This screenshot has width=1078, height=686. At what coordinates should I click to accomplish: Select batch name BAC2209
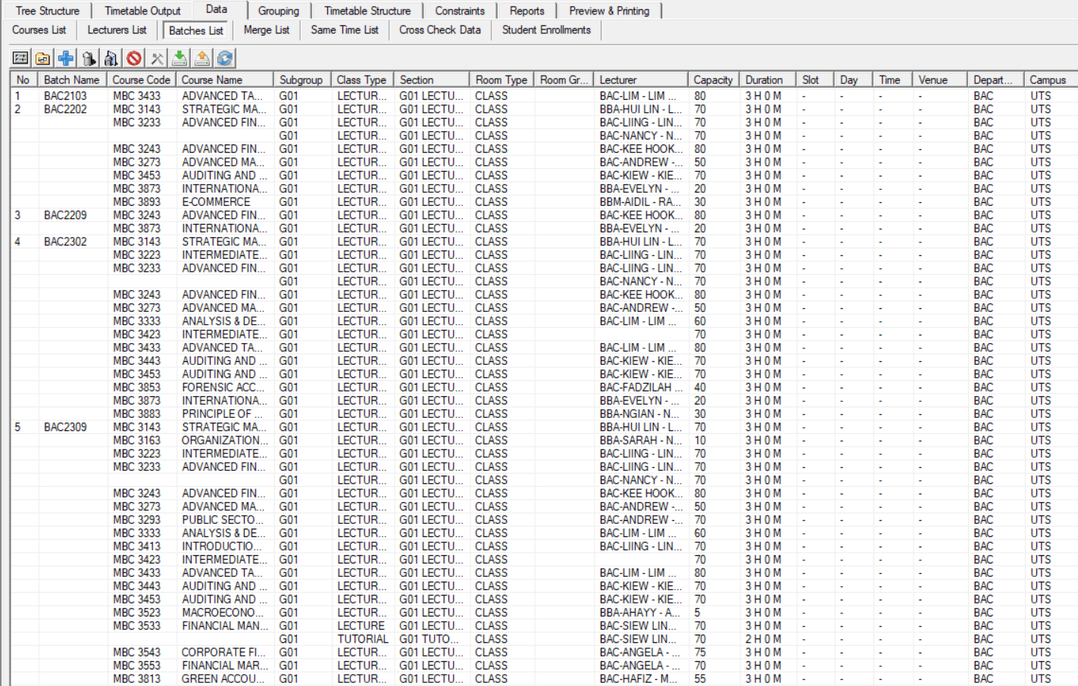[x=65, y=215]
